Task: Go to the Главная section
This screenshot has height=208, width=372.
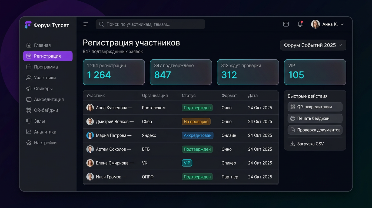Action: click(x=43, y=45)
